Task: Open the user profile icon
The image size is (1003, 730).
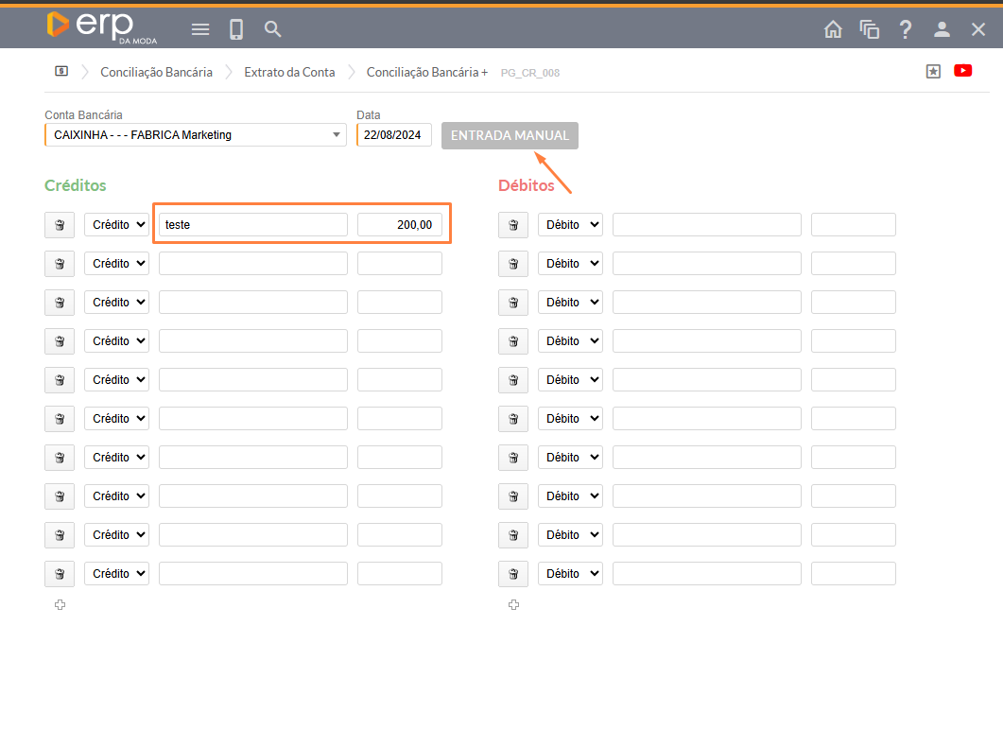Action: pyautogui.click(x=942, y=29)
